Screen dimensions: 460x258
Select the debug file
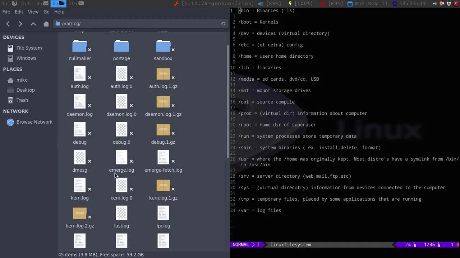pos(80,134)
